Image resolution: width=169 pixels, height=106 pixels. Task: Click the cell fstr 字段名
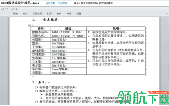pyautogui.click(x=68, y=62)
